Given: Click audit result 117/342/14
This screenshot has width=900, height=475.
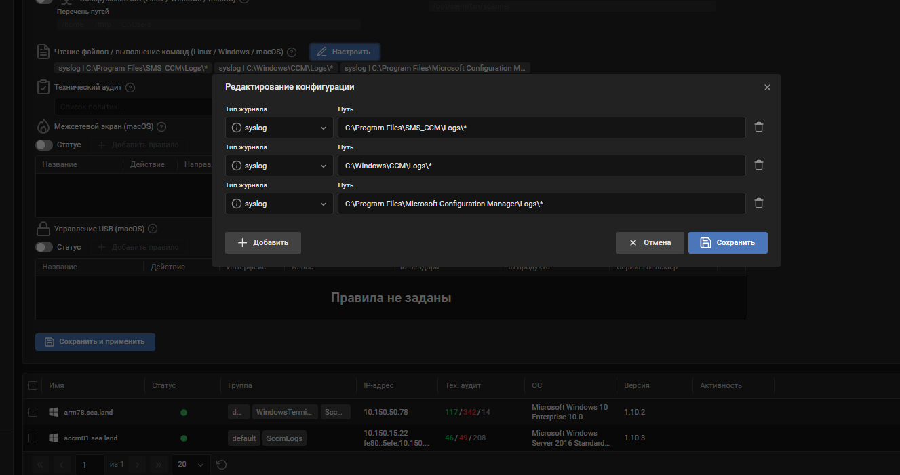Looking at the screenshot, I should point(467,413).
